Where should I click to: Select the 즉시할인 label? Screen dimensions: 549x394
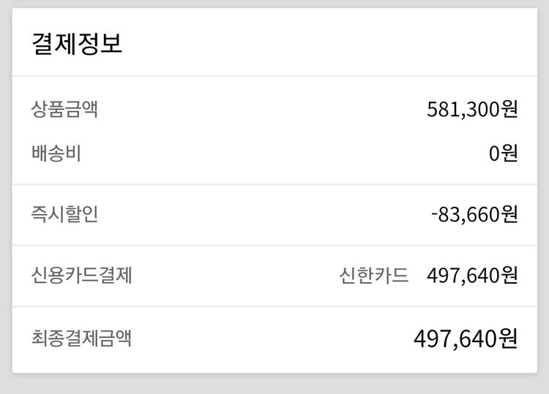tap(64, 214)
